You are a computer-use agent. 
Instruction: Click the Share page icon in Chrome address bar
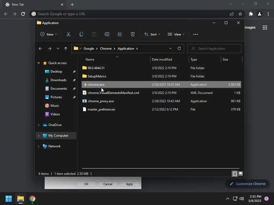(232, 14)
